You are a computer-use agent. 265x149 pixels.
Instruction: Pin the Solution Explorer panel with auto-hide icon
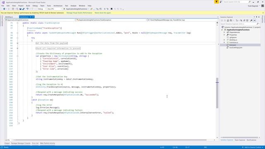pyautogui.click(x=256, y=17)
